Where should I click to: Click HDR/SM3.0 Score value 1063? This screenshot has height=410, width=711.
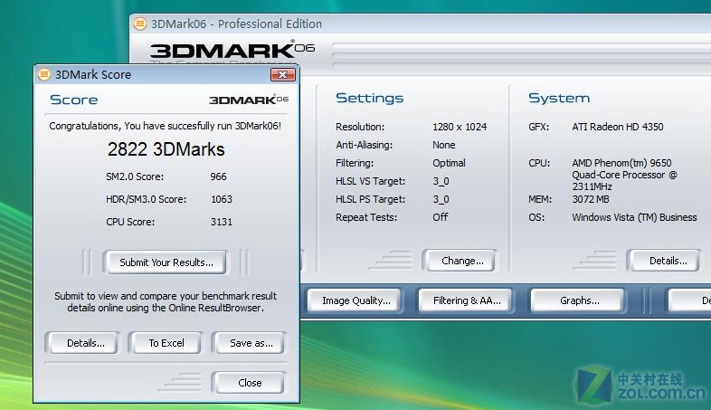222,199
